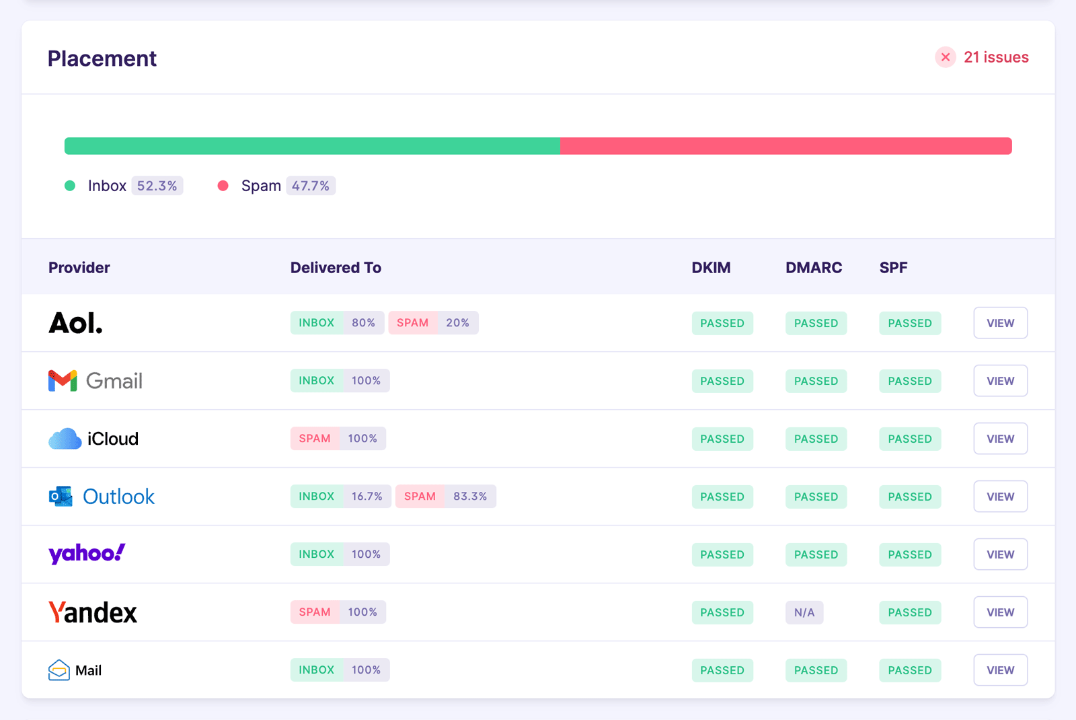Click the Outlook SPAM 83.3% badge

coord(446,497)
